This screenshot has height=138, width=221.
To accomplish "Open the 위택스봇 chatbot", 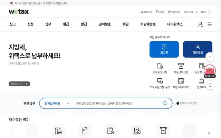I will click(210, 71).
